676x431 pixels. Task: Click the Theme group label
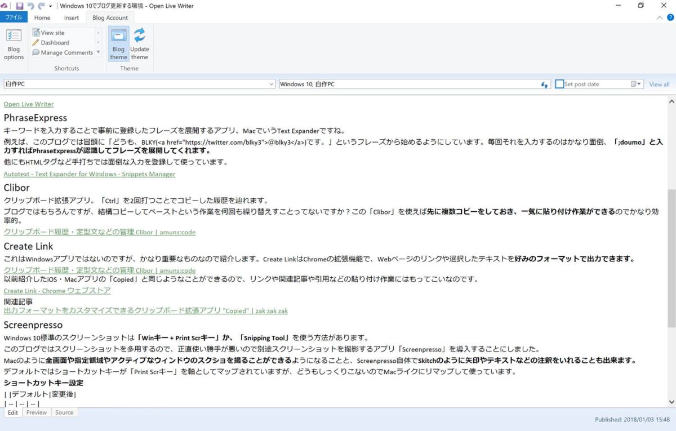(129, 68)
